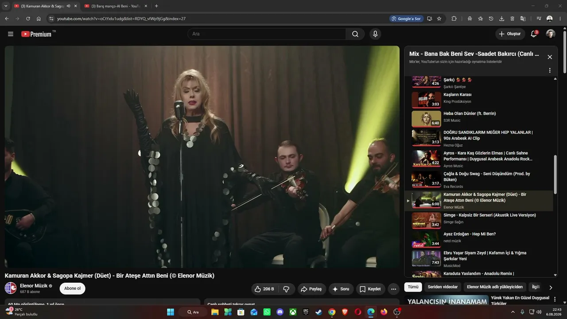Image resolution: width=567 pixels, height=319 pixels.
Task: Open Discord from the taskbar
Action: (x=280, y=312)
